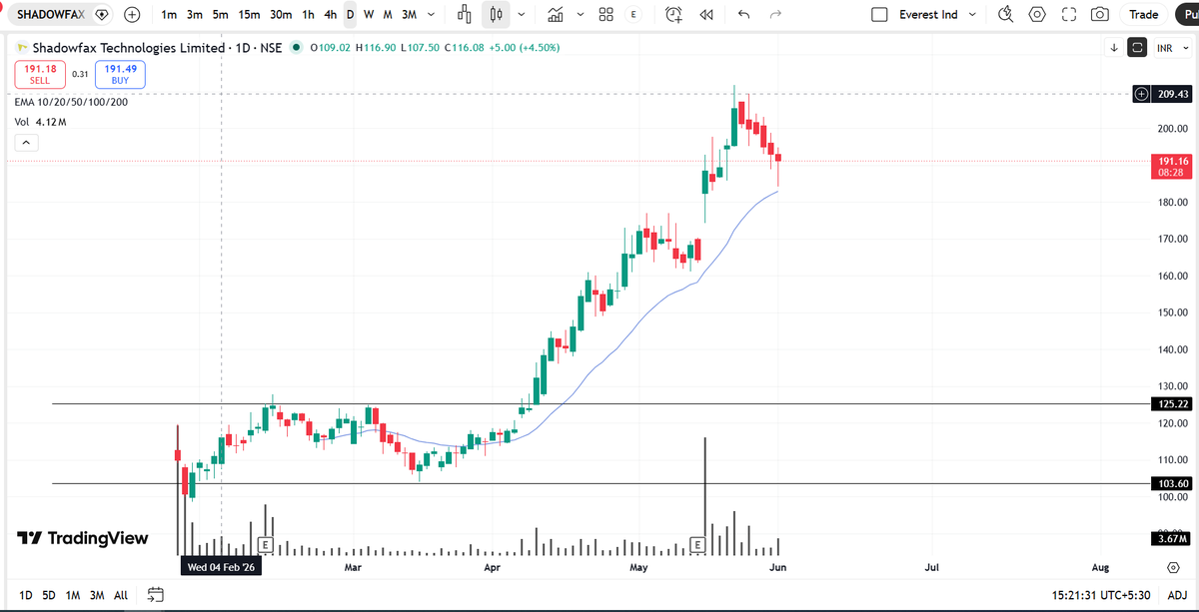The height and width of the screenshot is (612, 1199).
Task: Click the Trade button
Action: pos(1143,14)
